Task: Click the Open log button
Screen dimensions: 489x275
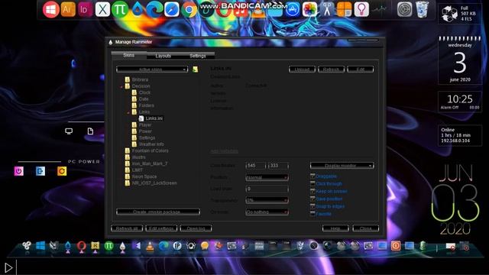Action: pos(196,228)
